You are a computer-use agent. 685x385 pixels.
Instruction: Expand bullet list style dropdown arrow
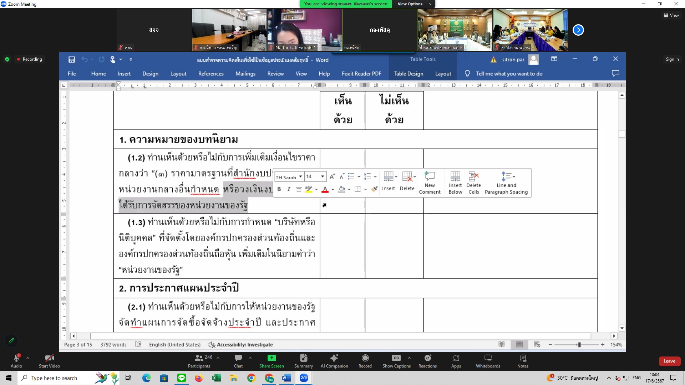tap(359, 176)
